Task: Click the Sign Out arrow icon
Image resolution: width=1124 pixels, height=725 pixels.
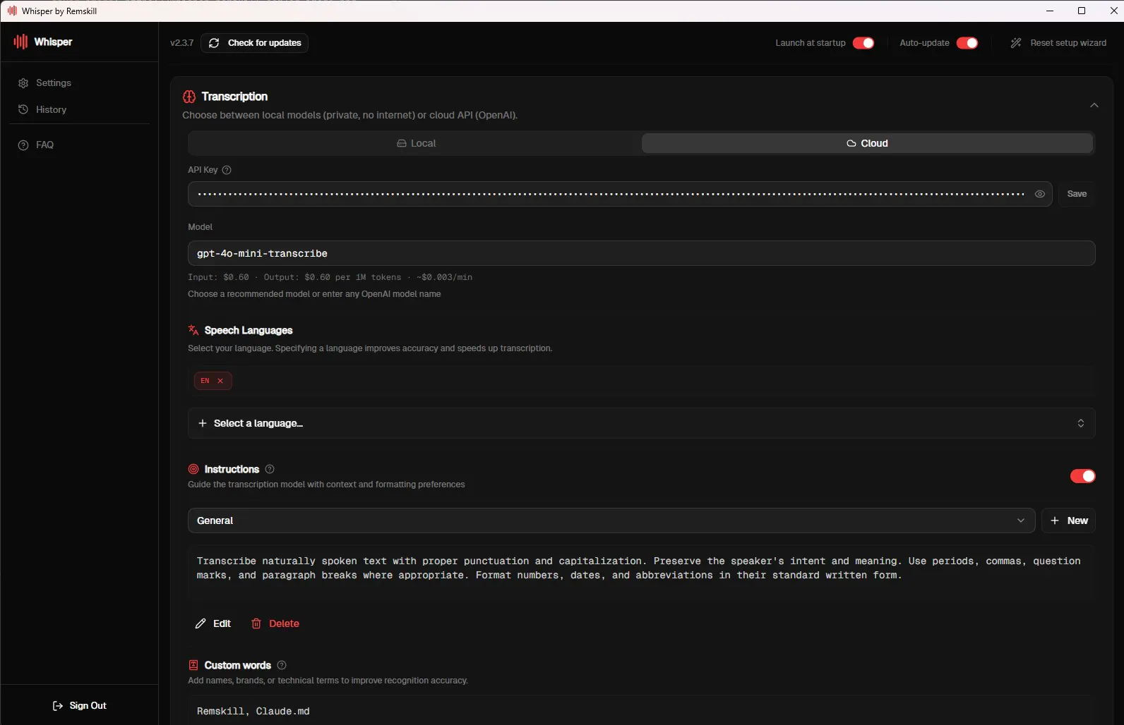Action: pos(58,706)
